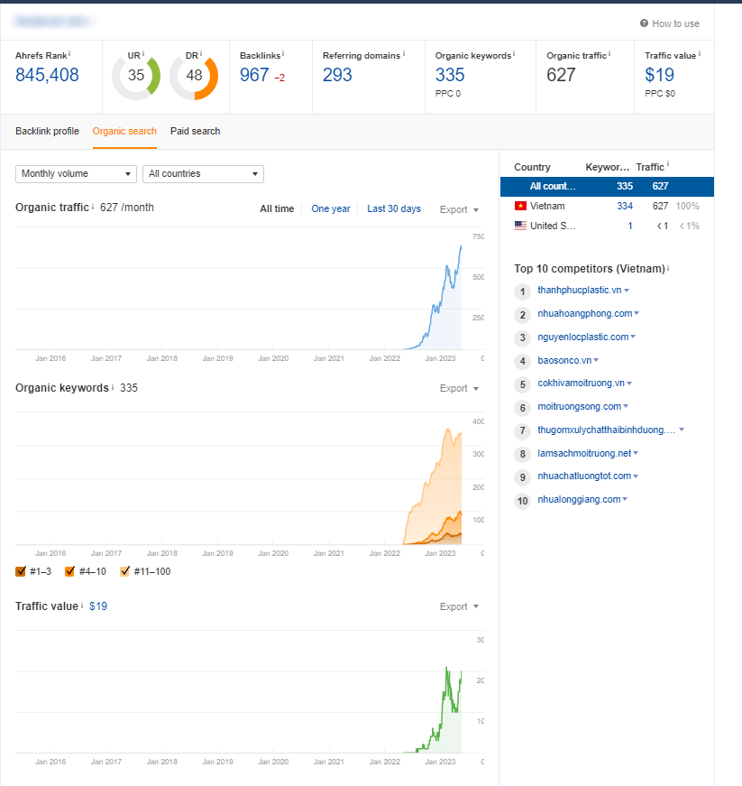This screenshot has width=742, height=786.
Task: Click the How to use help icon
Action: coord(644,24)
